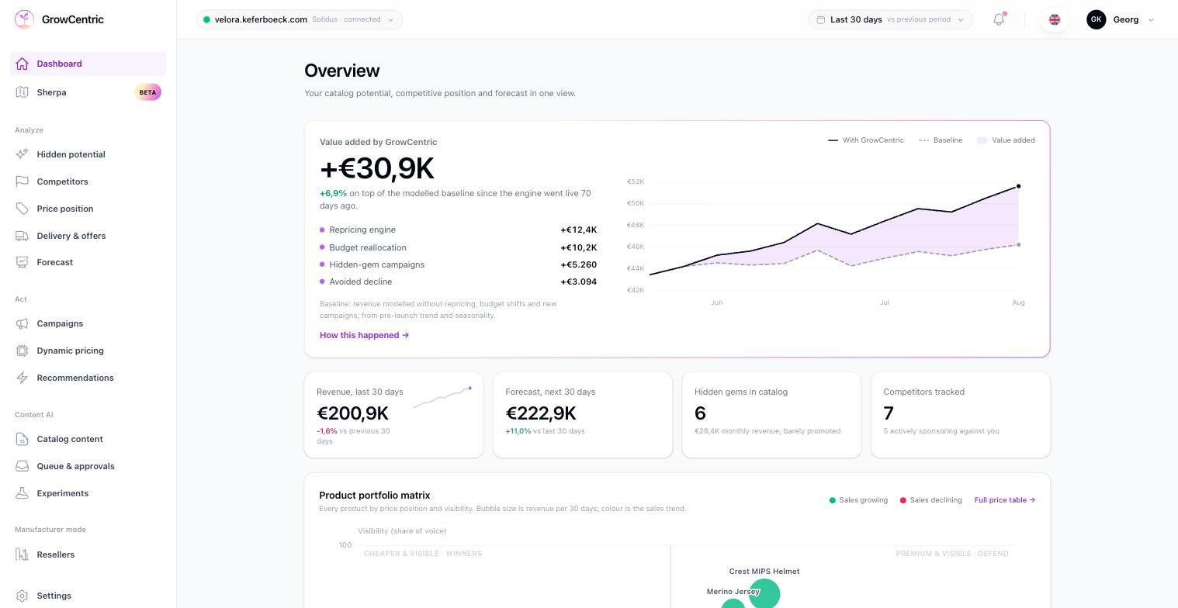Click the revenue sparkline chart
The height and width of the screenshot is (608, 1178).
click(x=442, y=396)
